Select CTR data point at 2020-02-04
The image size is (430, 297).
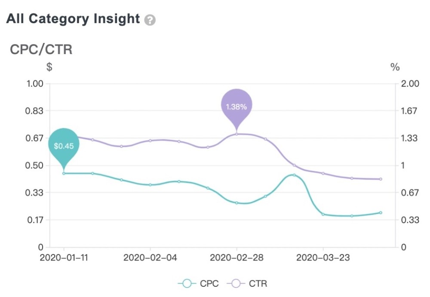click(150, 141)
